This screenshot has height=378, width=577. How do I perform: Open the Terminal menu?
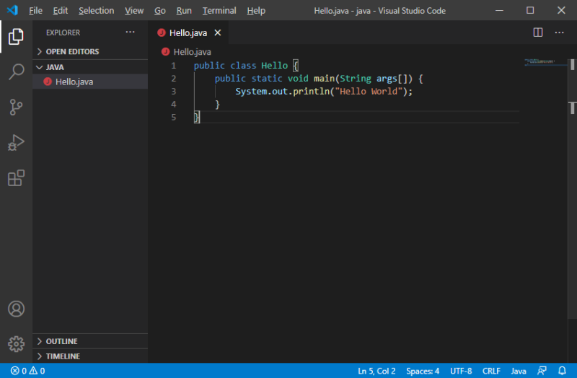pyautogui.click(x=219, y=11)
